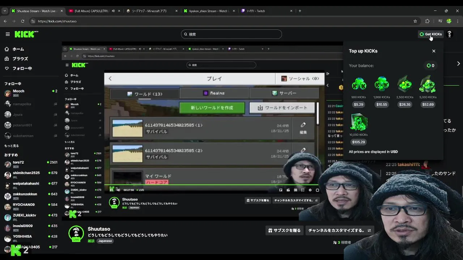Open recommended channel weipatakahashi

[30, 185]
